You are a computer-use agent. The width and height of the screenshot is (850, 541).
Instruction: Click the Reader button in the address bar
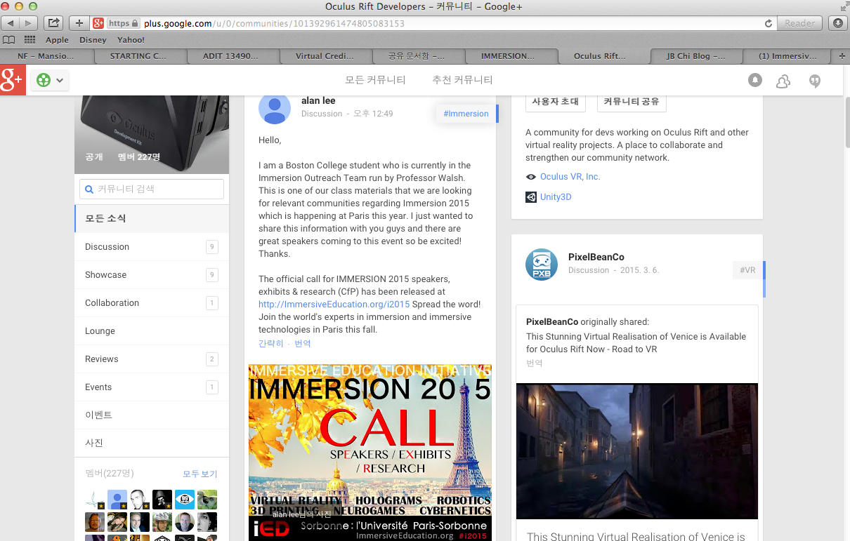click(x=800, y=23)
